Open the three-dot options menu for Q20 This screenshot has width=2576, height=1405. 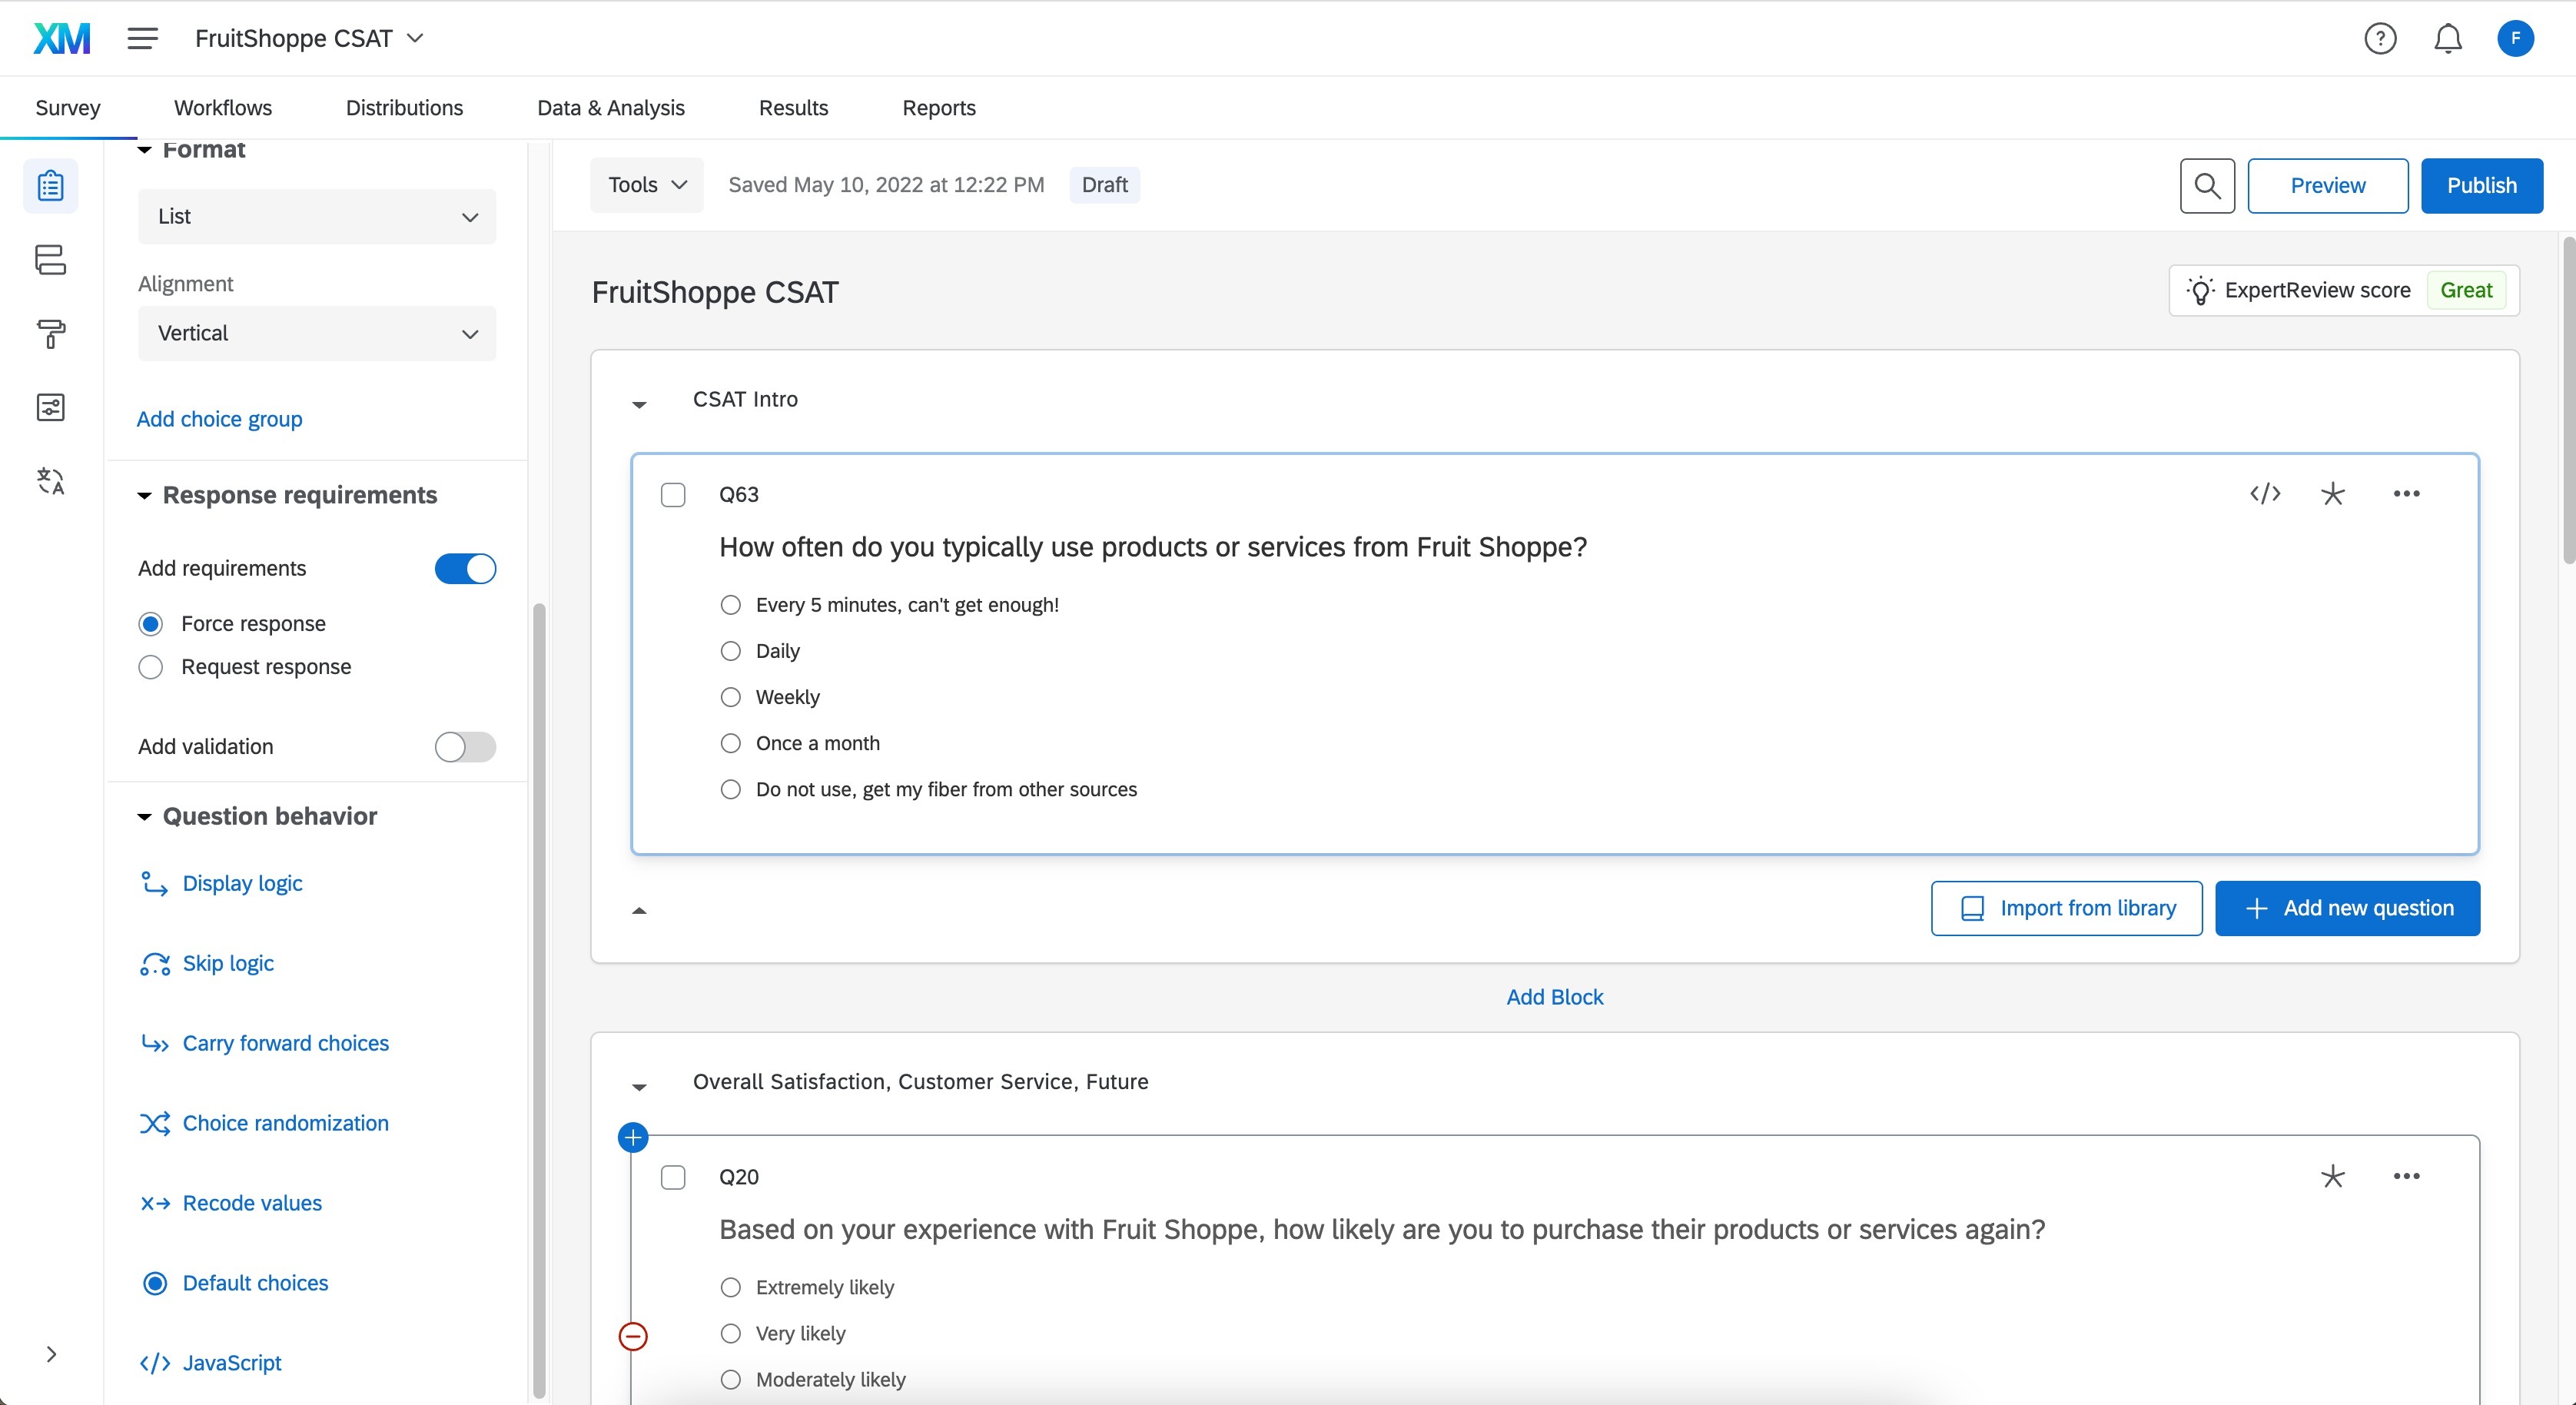click(x=2406, y=1176)
